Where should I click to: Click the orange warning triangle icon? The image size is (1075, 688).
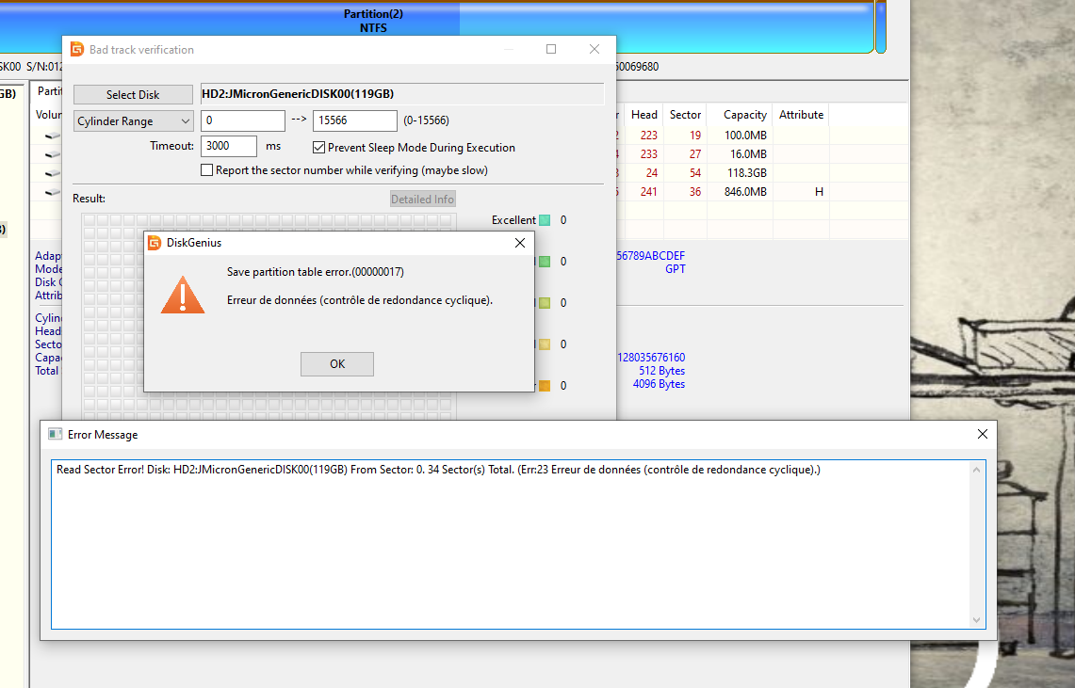tap(182, 294)
